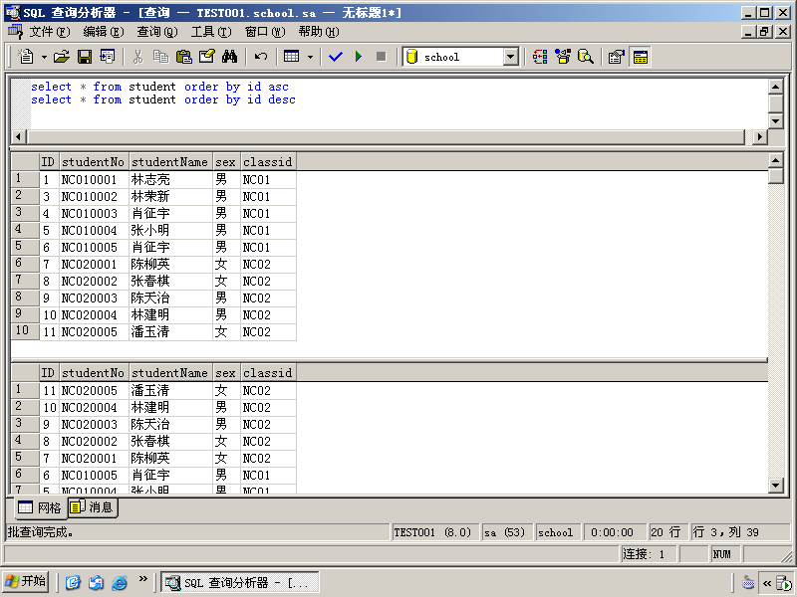Open the 编辑(E) menu
This screenshot has width=797, height=597.
[x=104, y=32]
